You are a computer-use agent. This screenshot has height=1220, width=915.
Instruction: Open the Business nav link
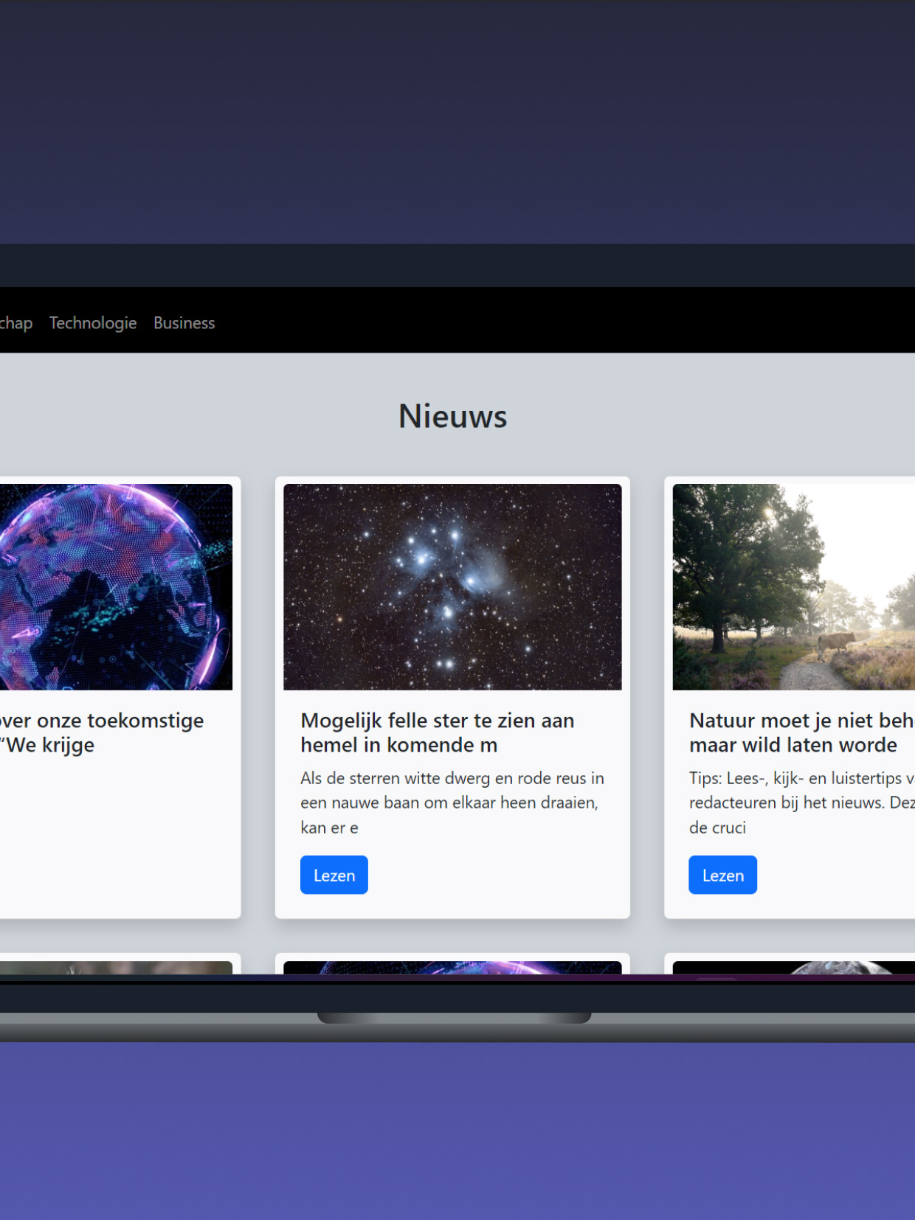click(184, 323)
